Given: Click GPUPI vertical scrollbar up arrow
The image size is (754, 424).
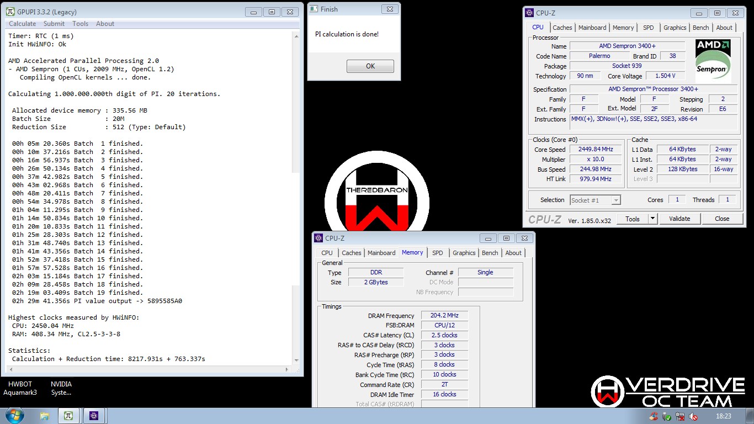Looking at the screenshot, I should pyautogui.click(x=296, y=35).
